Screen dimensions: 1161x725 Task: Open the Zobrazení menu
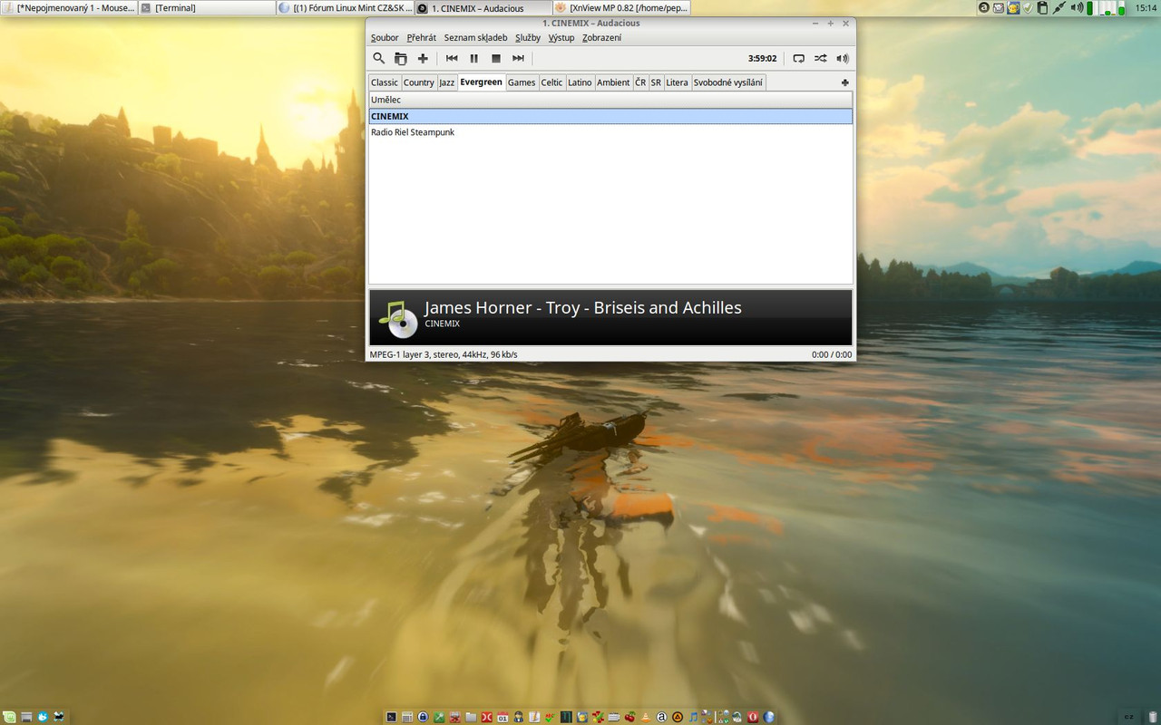(602, 38)
